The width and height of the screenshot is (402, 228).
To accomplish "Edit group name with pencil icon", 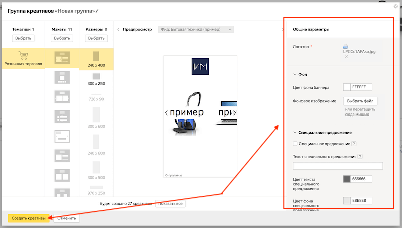I will (x=97, y=11).
